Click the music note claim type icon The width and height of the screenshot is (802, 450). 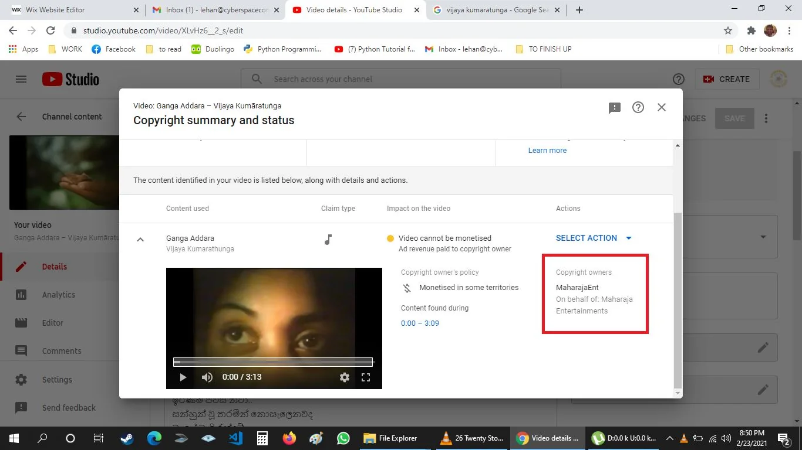click(328, 239)
